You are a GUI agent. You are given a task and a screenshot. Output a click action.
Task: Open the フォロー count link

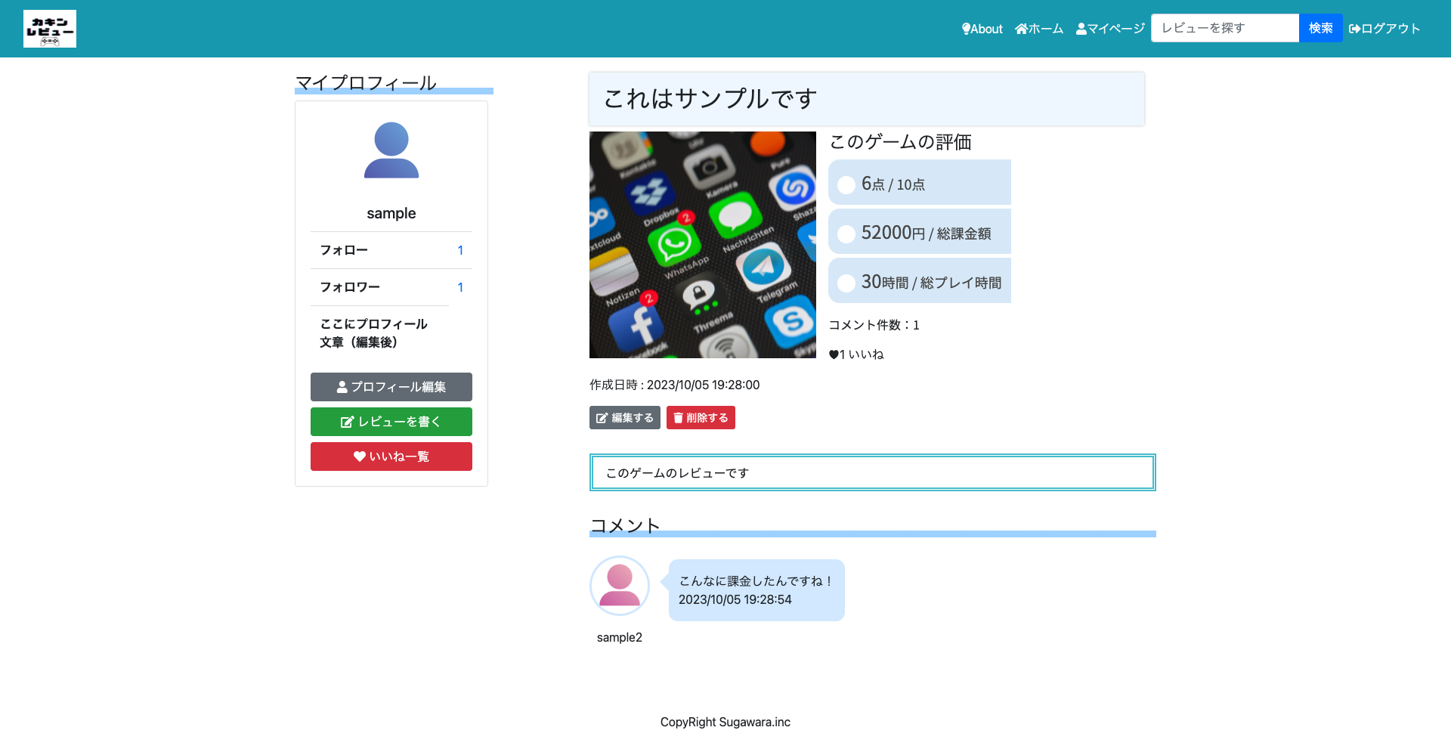click(459, 250)
